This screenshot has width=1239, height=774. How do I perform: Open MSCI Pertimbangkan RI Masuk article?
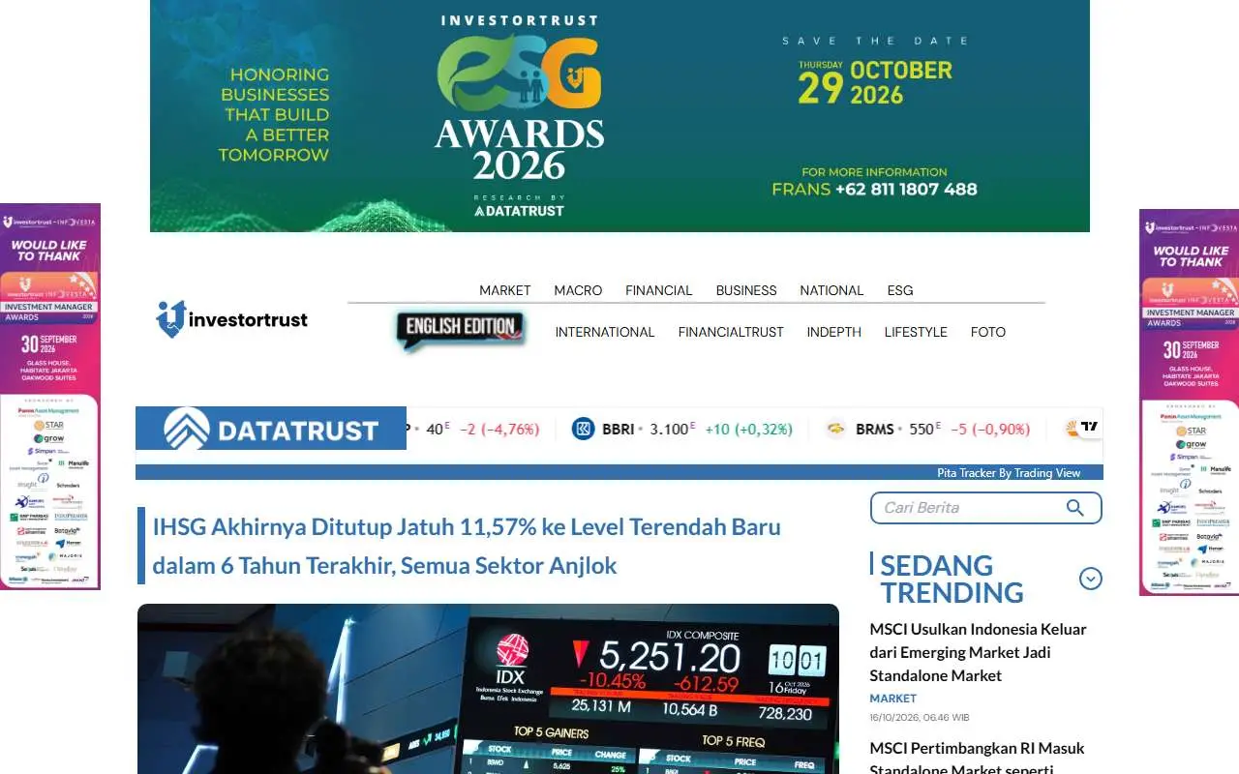[x=977, y=759]
